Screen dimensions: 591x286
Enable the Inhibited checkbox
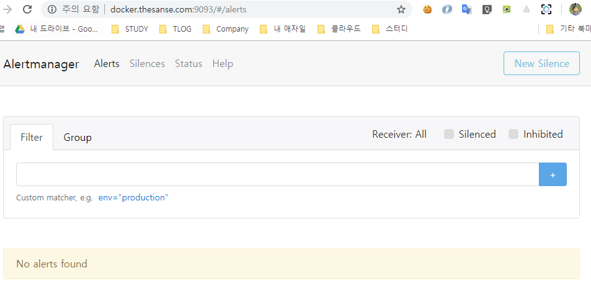click(x=513, y=135)
